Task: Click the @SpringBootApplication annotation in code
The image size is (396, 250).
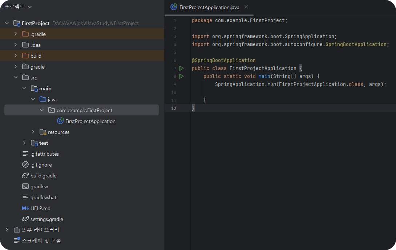Action: tap(224, 60)
